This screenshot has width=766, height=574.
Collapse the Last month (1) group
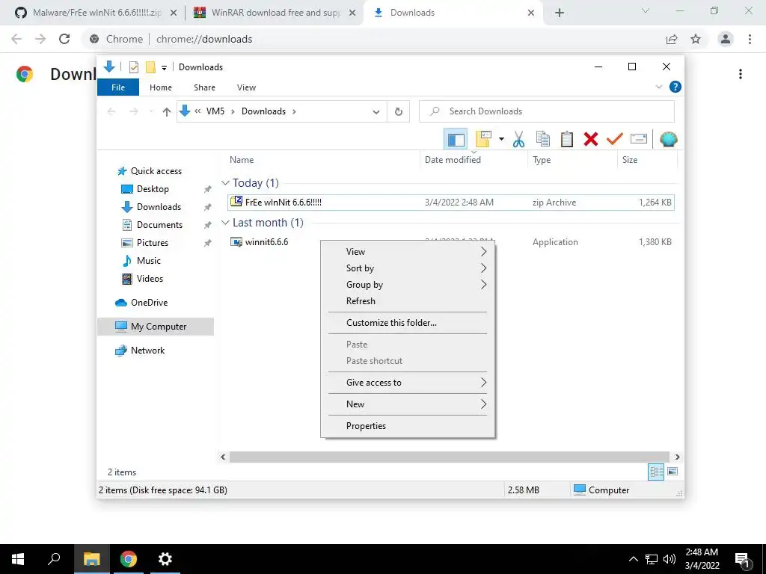[x=225, y=223]
